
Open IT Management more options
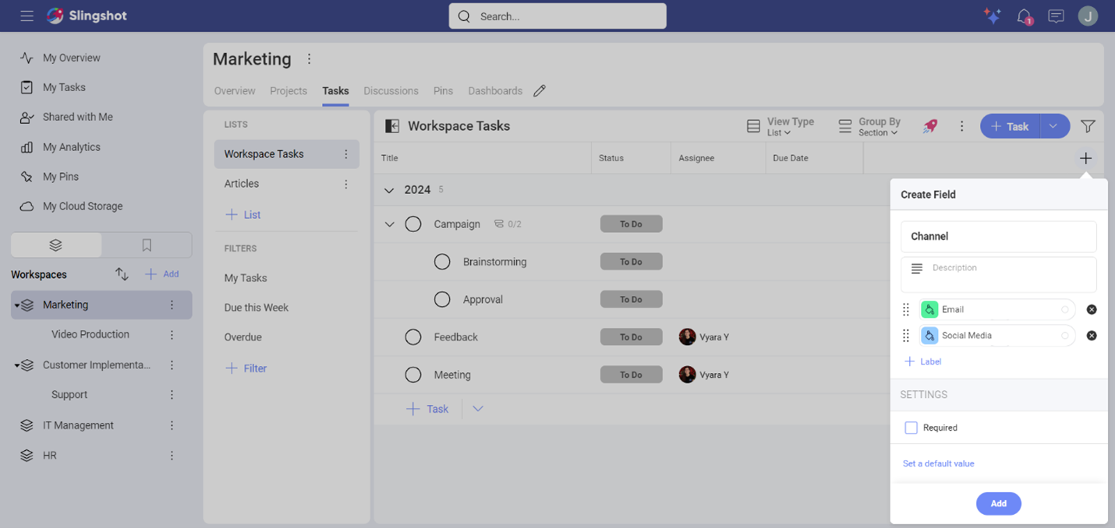pos(172,425)
